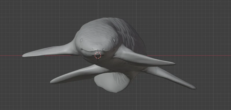This screenshot has height=110, width=231.
Task: Click the creature's eye on the right side
Action: (x=114, y=40)
